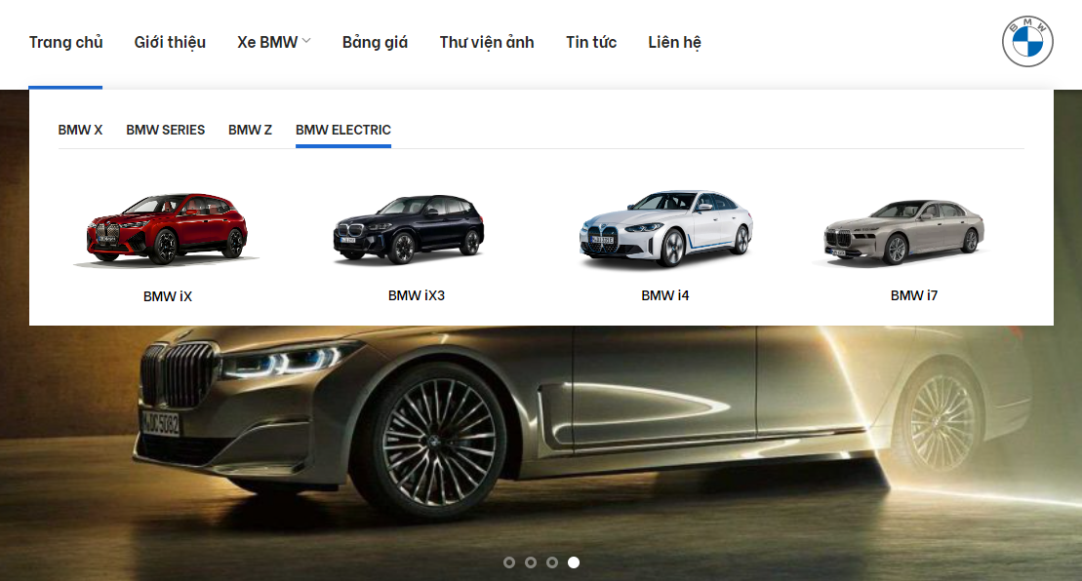Open the BMW iX model link
1082x581 pixels.
tap(168, 296)
